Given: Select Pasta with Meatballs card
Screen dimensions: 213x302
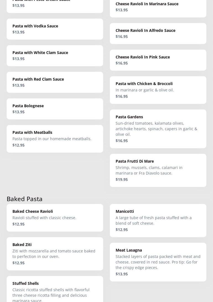Looking at the screenshot, I should click(55, 139).
